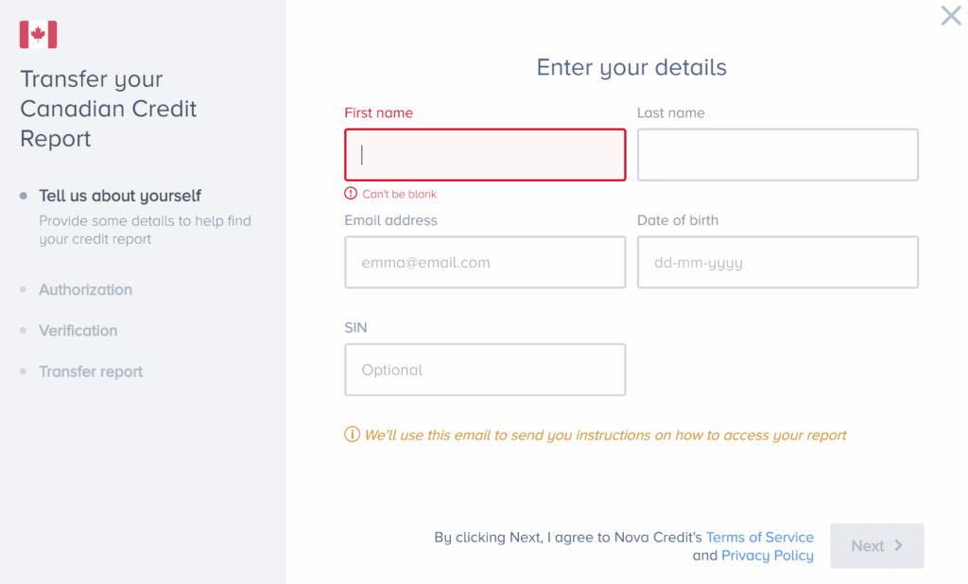
Task: Click the bullet next to Authorization step
Action: (24, 289)
